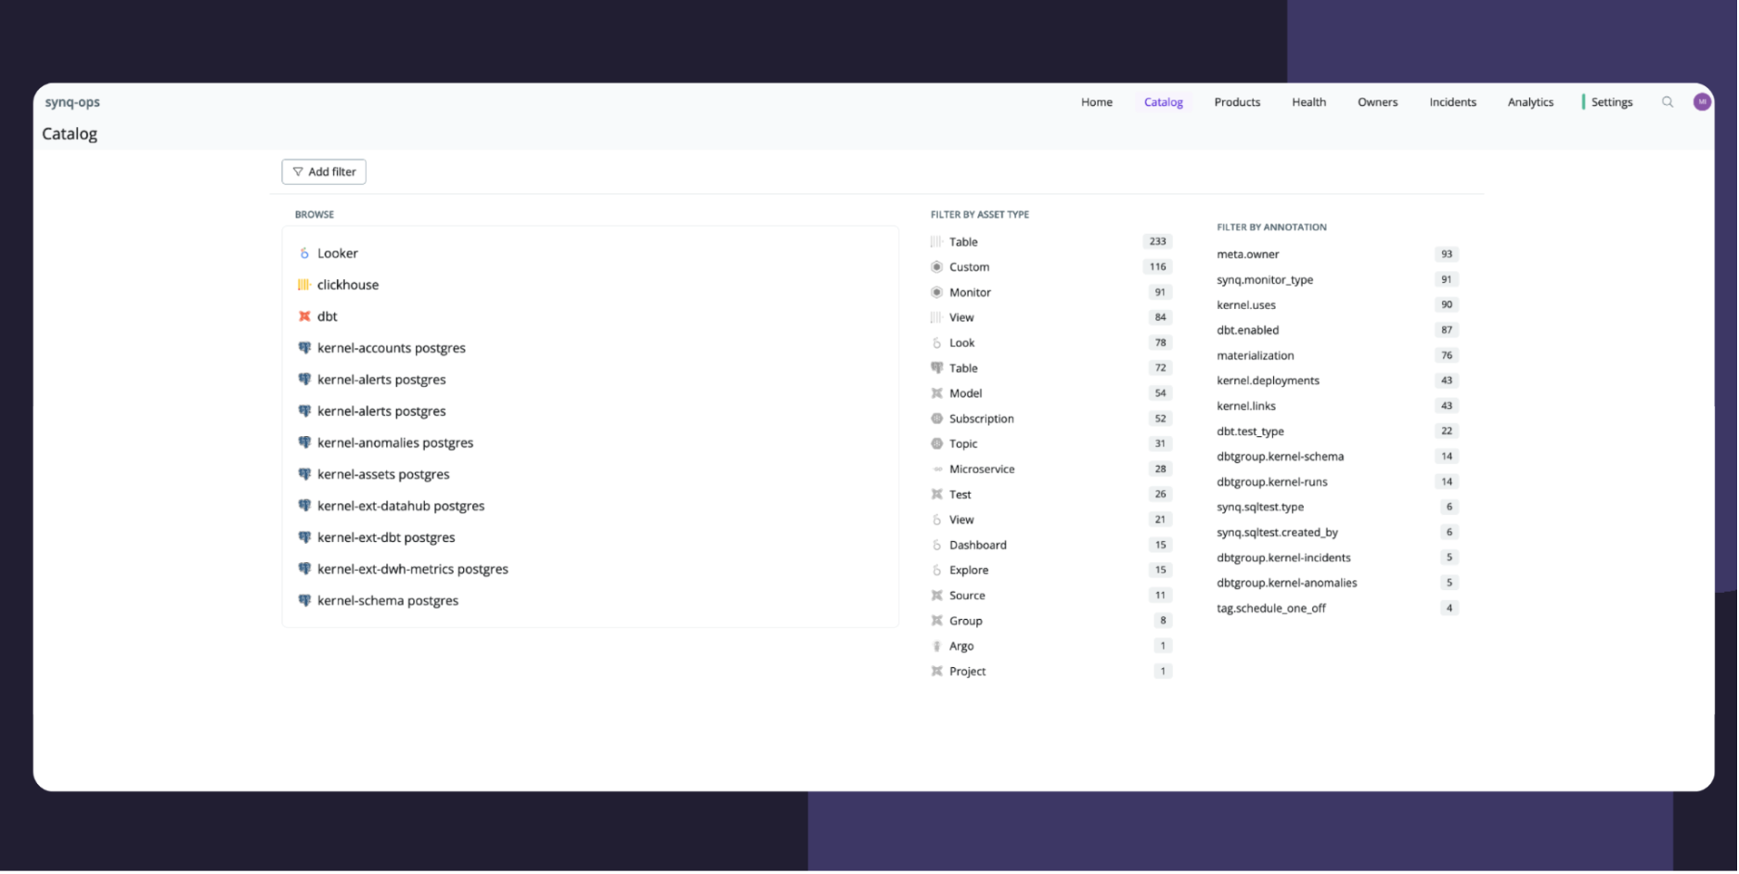This screenshot has width=1739, height=874.
Task: Click the Group asset type icon
Action: 937,621
